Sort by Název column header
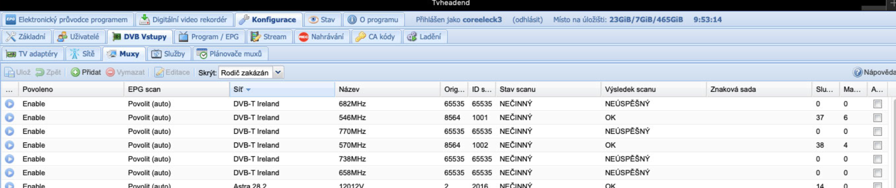The image size is (896, 188). [386, 89]
